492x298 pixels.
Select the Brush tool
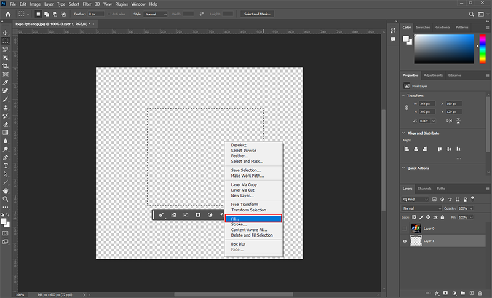6,100
